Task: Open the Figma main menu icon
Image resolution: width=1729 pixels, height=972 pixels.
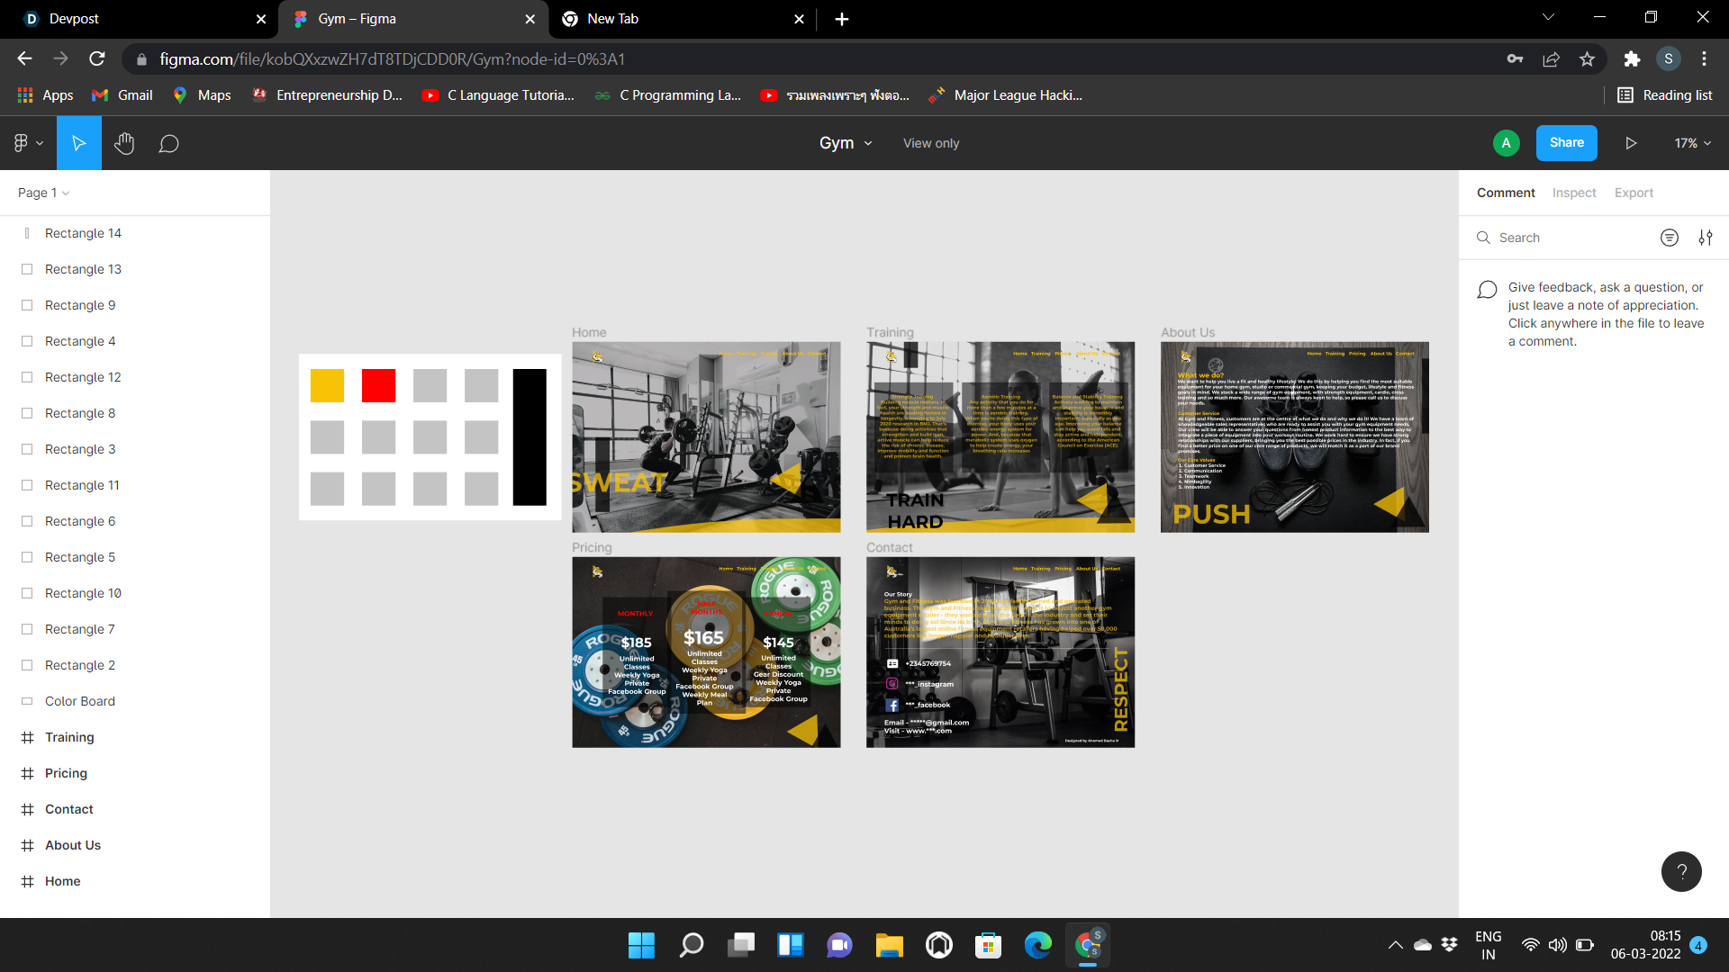Action: click(27, 143)
